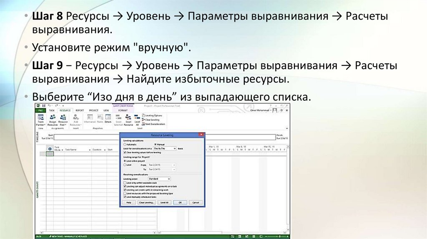Toggle Leveling can create splits checkbox

click(x=125, y=190)
